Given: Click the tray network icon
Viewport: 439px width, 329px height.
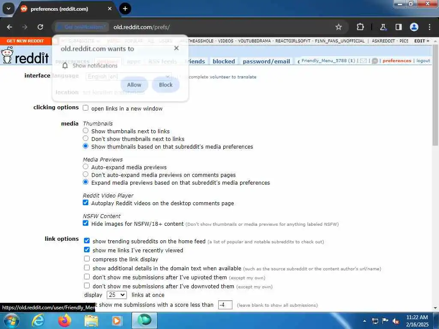Looking at the screenshot, I should click(x=375, y=321).
